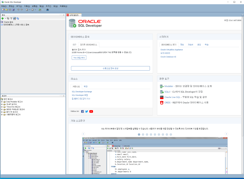Open the Oracle VirtualBox Appliance link
This screenshot has width=244, height=179.
coord(172,50)
